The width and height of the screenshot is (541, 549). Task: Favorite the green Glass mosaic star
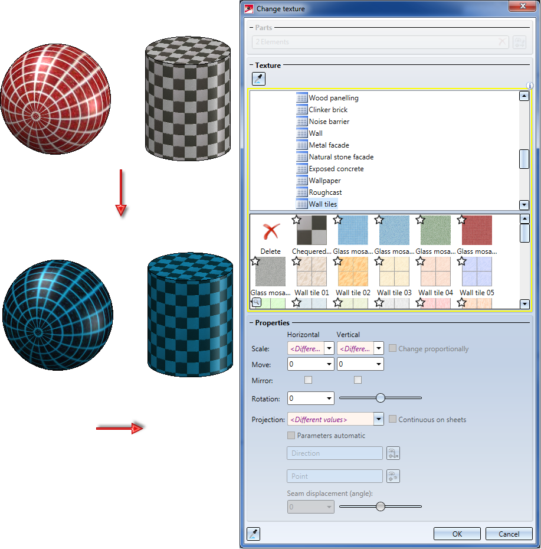click(x=420, y=220)
